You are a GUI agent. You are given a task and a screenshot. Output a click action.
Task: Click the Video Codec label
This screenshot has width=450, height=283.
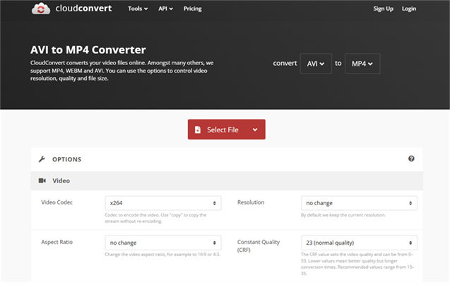(57, 202)
